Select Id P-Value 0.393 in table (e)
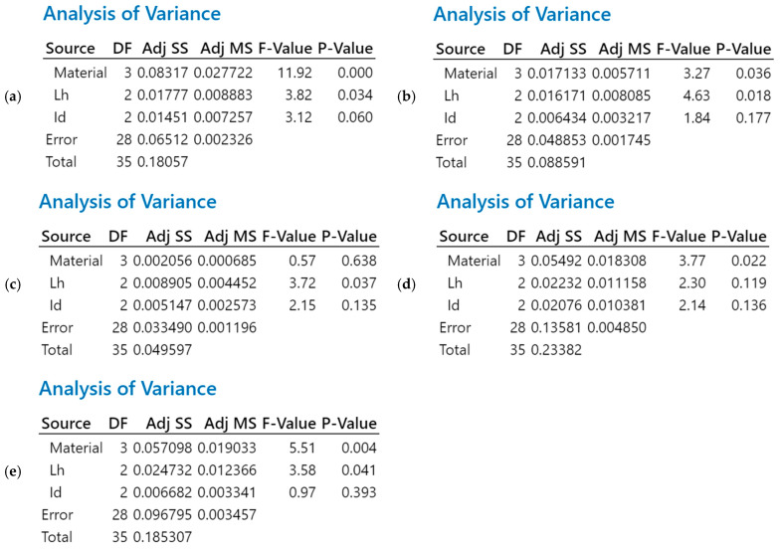This screenshot has height=549, width=780. 359,493
